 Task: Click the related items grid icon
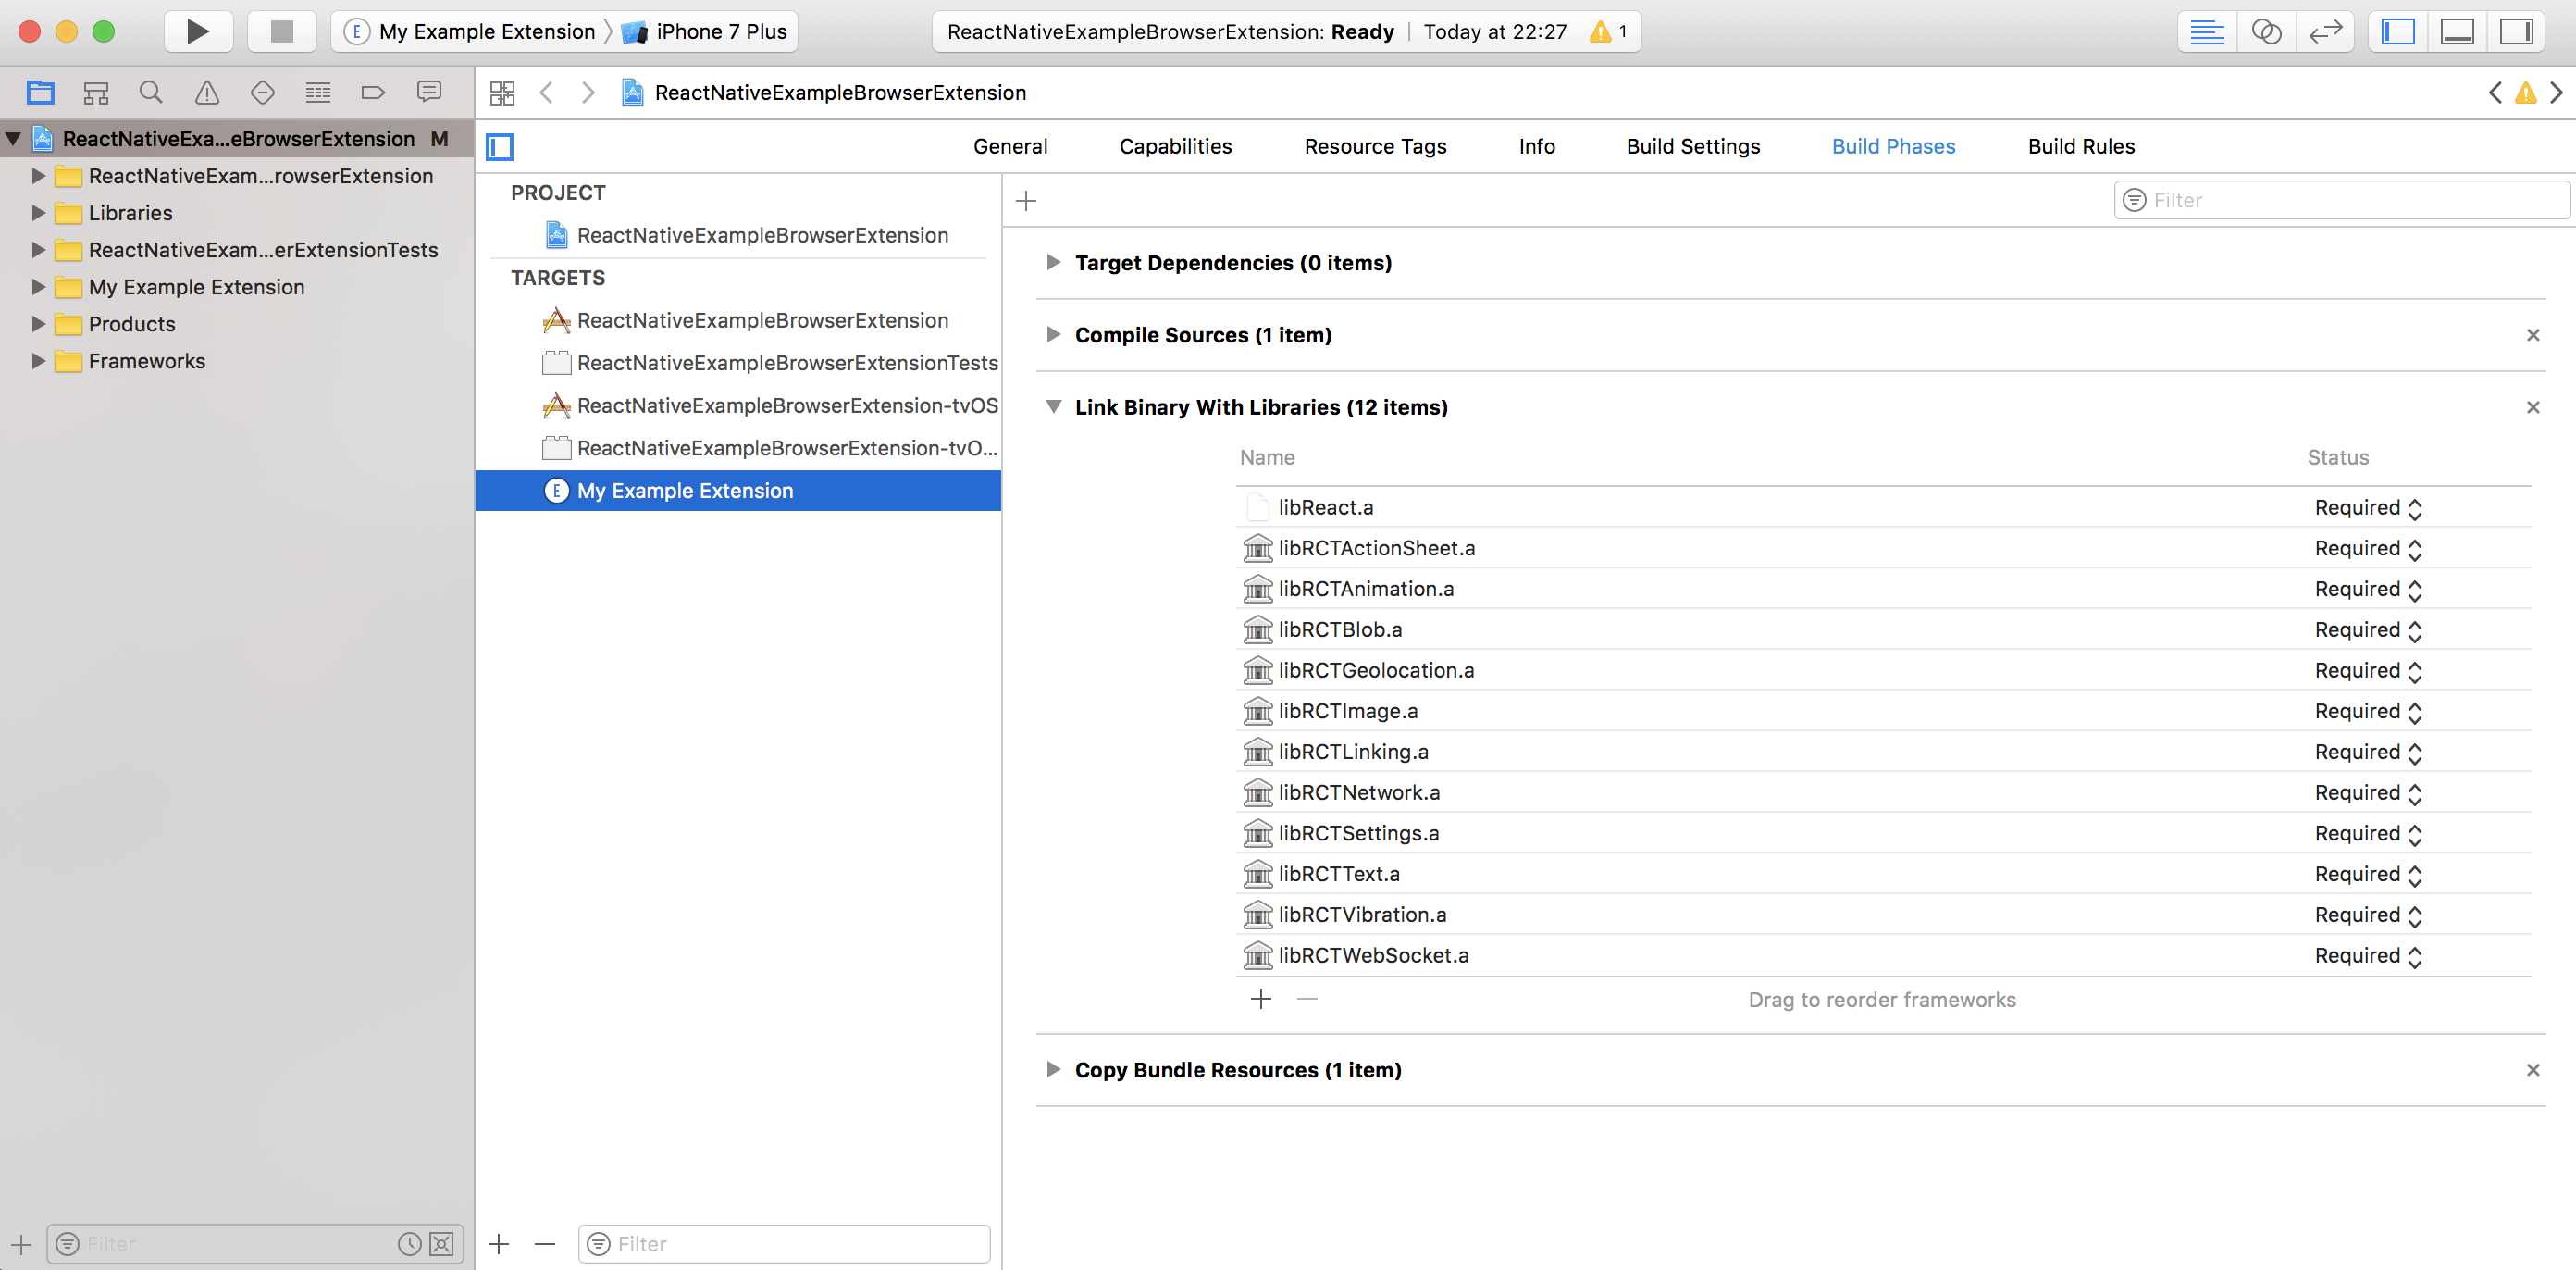coord(502,93)
